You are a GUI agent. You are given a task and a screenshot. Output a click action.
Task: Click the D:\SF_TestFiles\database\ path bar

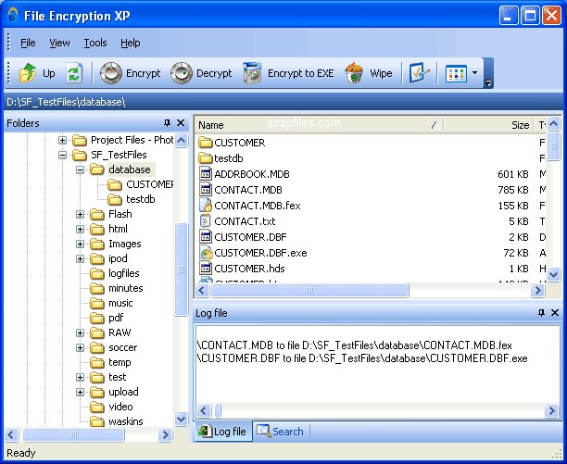click(283, 102)
